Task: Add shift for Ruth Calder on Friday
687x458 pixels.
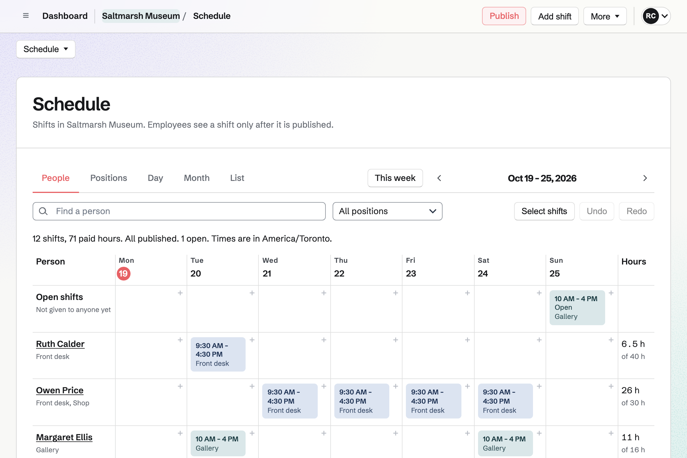Action: 467,340
